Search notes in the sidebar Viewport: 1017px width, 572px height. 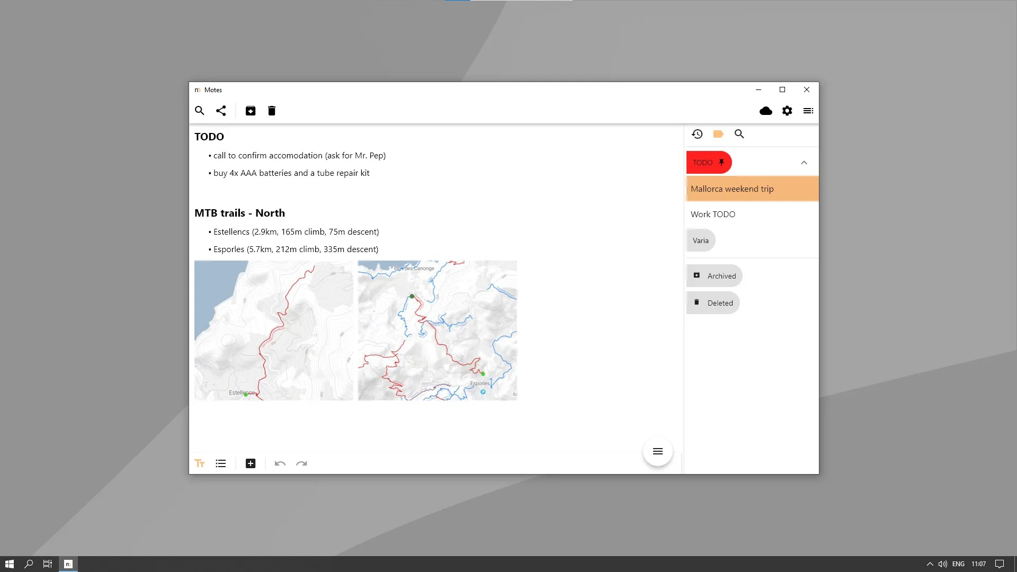[x=739, y=134]
